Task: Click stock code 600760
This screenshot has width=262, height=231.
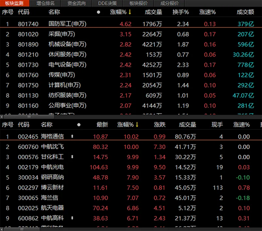Action: [28, 147]
